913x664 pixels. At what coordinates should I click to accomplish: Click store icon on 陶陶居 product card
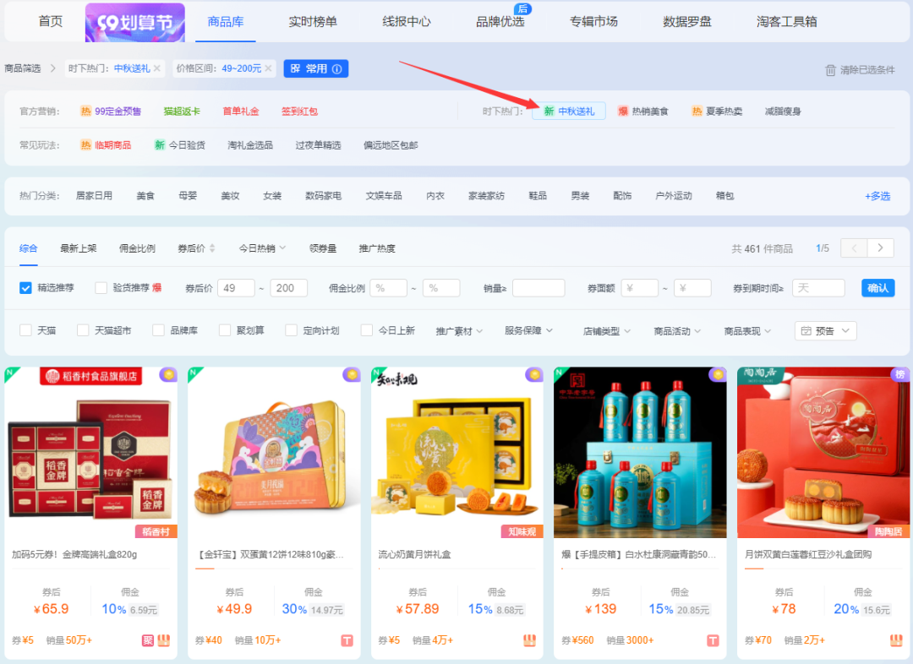click(x=896, y=640)
